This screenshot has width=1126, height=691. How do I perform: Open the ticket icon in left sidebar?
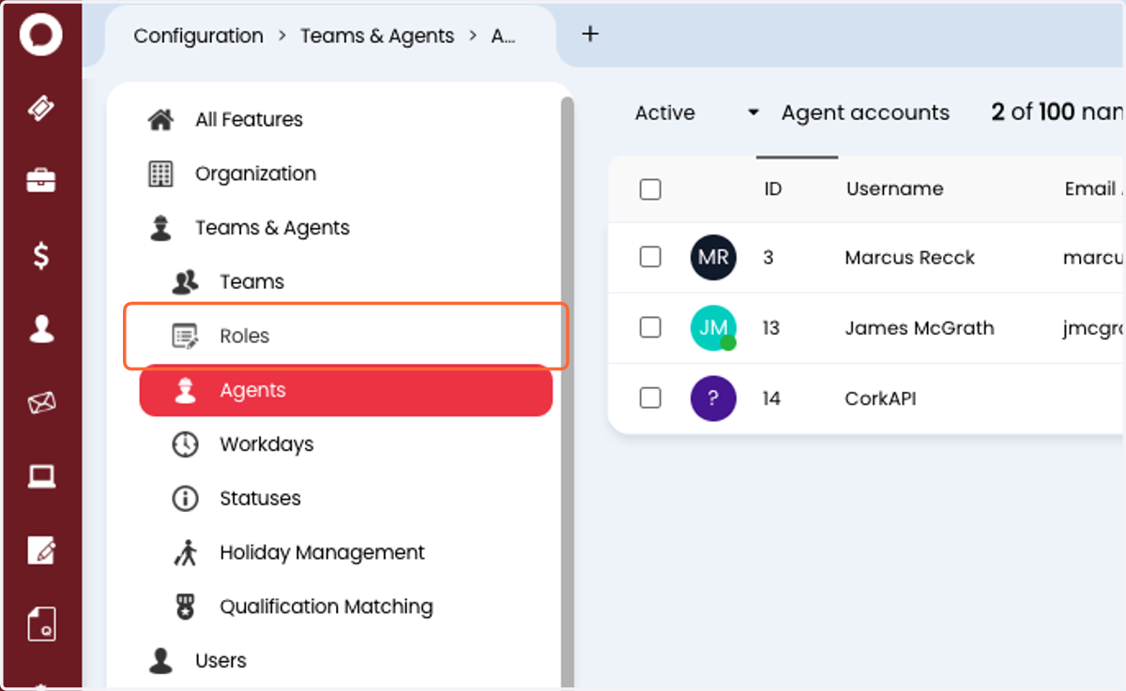point(41,109)
